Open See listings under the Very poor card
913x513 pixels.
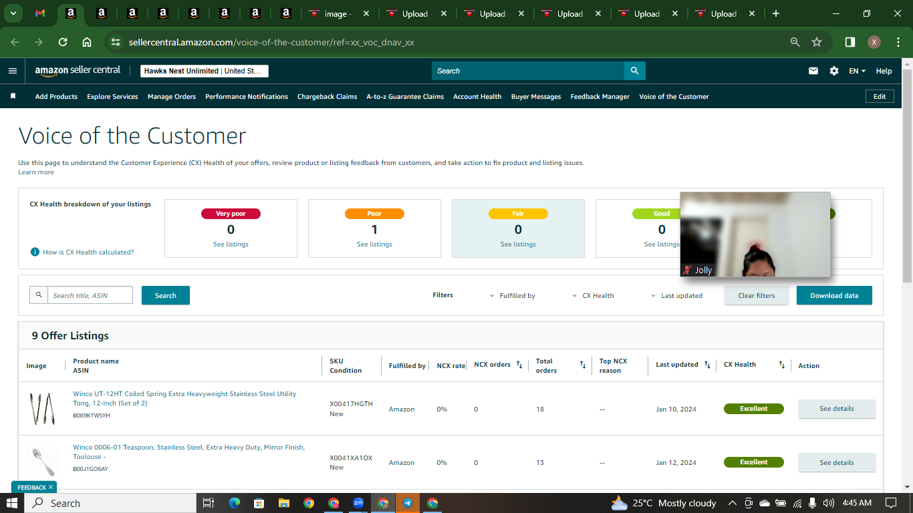tap(231, 244)
